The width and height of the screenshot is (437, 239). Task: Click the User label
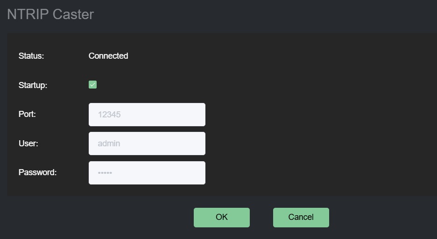click(28, 143)
